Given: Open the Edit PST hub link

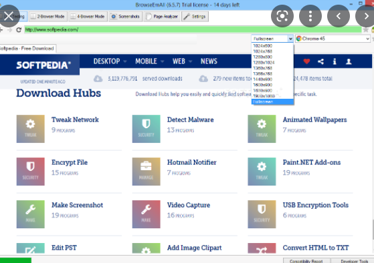Looking at the screenshot, I should pyautogui.click(x=64, y=248).
